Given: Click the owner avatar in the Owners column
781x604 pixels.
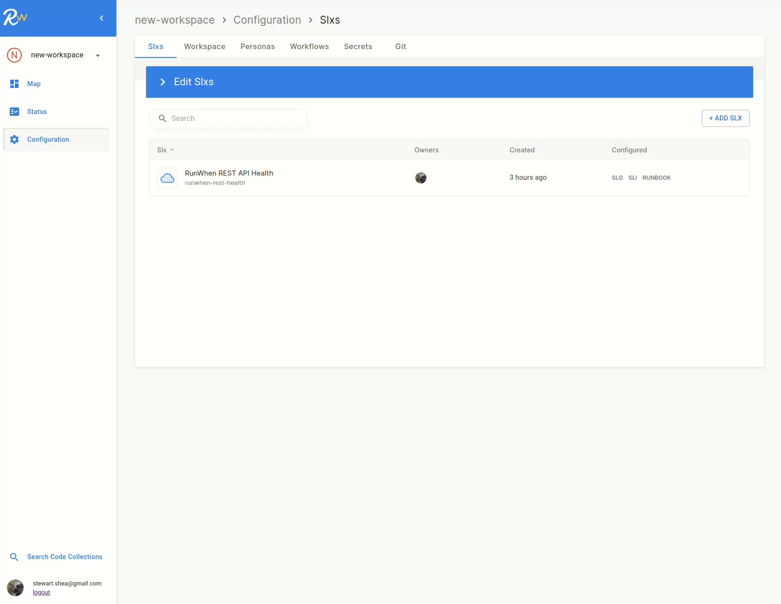Looking at the screenshot, I should (421, 177).
